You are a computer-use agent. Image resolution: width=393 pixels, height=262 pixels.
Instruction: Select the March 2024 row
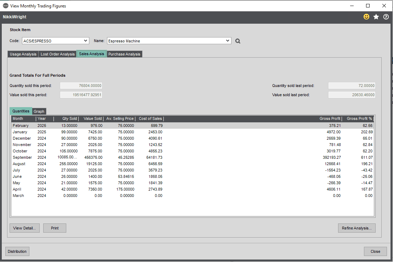pyautogui.click(x=192, y=196)
